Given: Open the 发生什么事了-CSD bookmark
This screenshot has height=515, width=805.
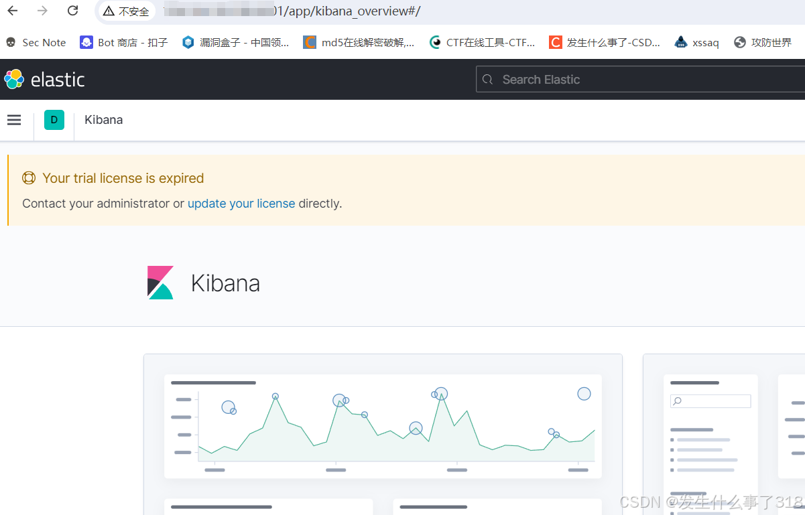Looking at the screenshot, I should tap(605, 42).
